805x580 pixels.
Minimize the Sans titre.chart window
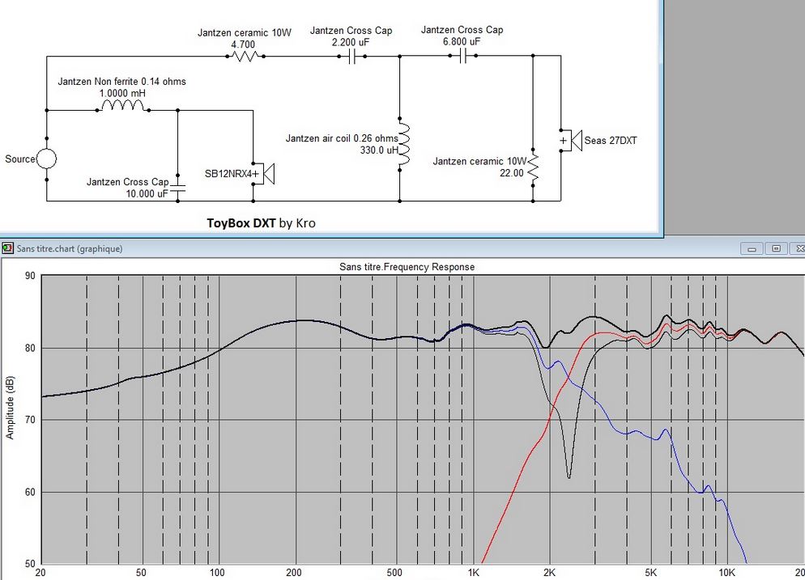coord(752,248)
